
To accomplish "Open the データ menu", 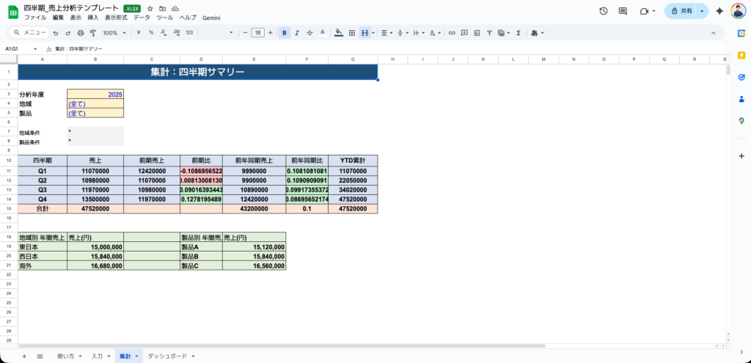I will tap(142, 17).
